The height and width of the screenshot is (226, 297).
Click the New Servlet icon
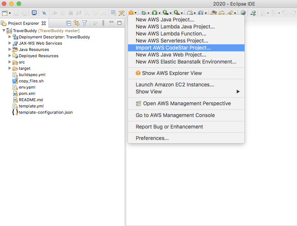[x=201, y=13]
